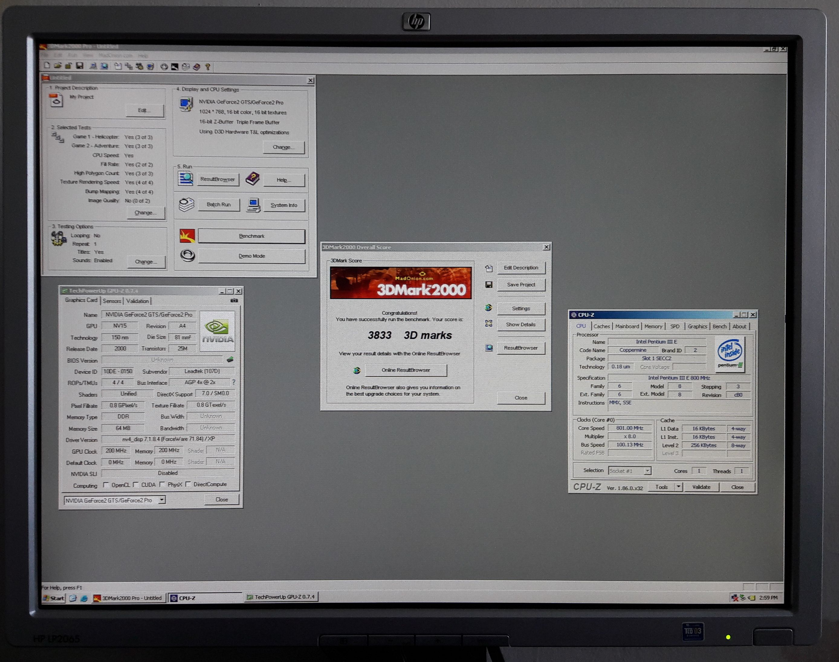
Task: Click the question mark help toolbar icon
Action: pyautogui.click(x=208, y=67)
